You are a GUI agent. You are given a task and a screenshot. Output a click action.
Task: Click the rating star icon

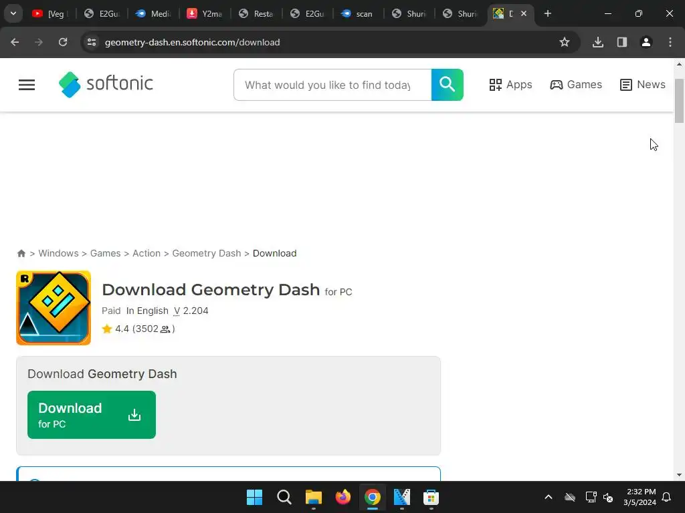107,329
